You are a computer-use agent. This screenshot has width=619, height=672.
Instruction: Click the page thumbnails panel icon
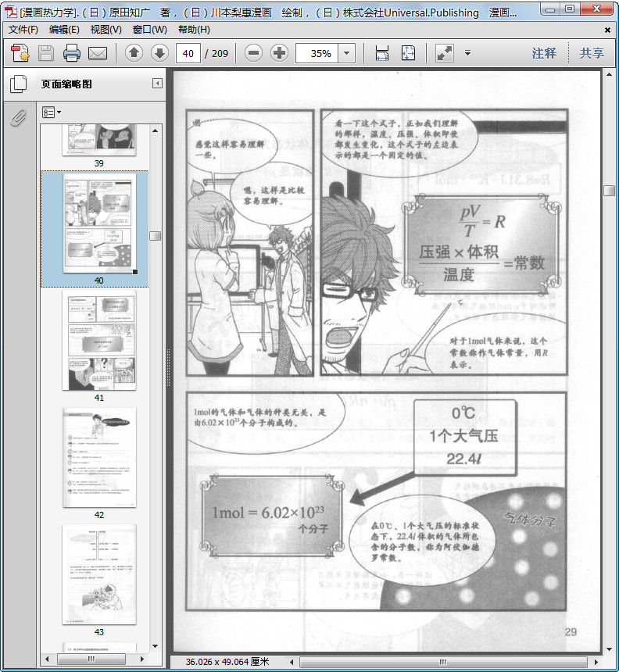point(19,84)
